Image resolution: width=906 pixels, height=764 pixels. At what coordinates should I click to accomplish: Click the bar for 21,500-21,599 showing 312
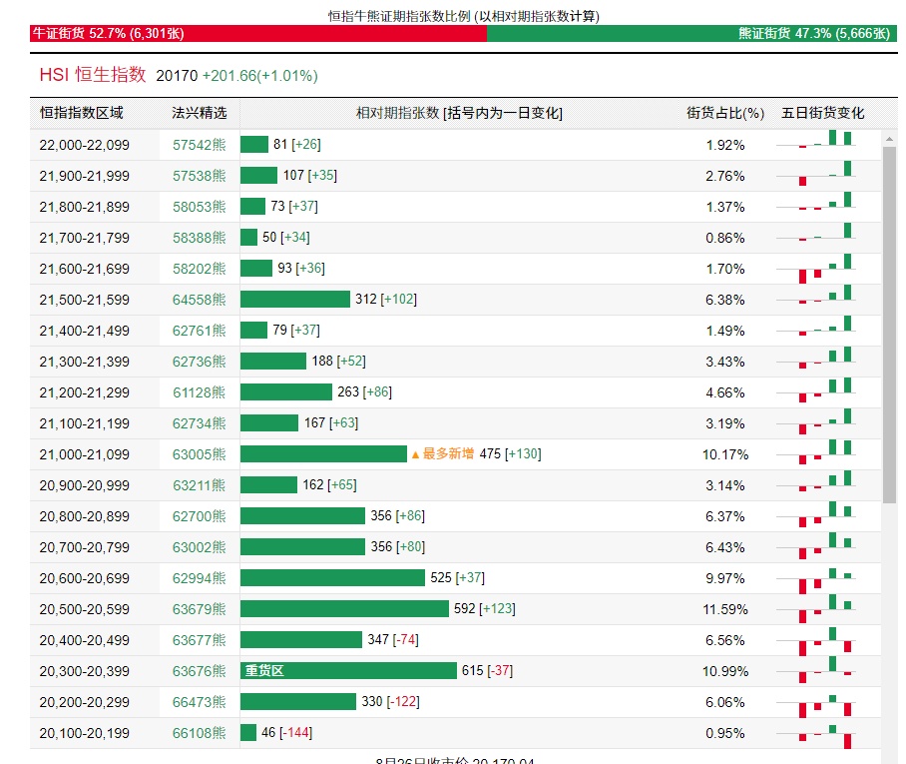pos(295,299)
